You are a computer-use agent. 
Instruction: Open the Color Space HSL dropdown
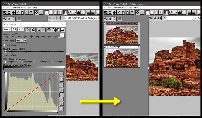tap(25, 41)
